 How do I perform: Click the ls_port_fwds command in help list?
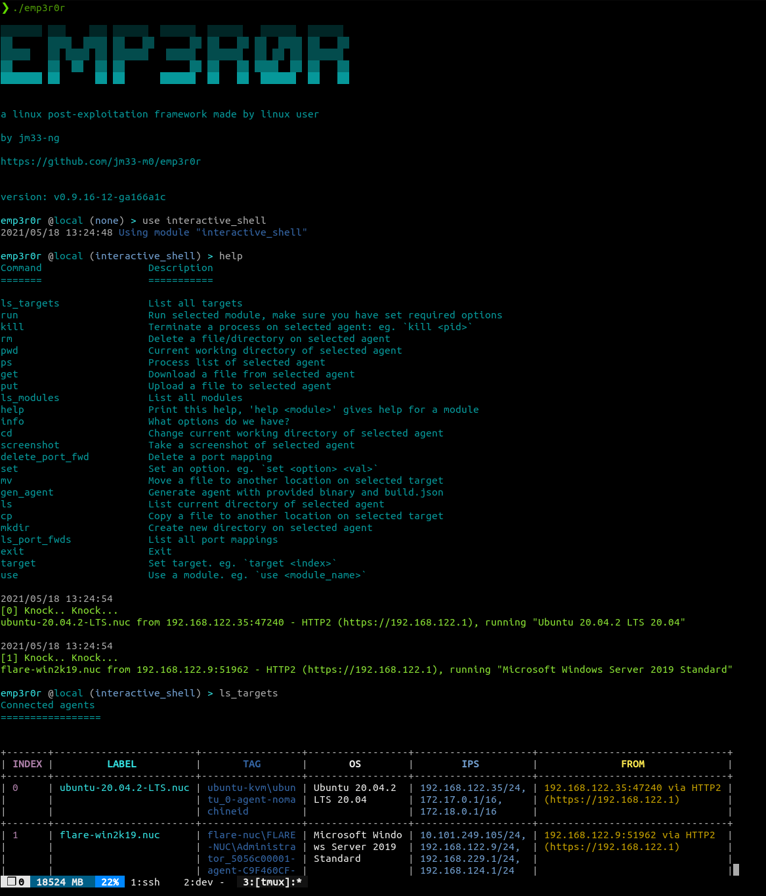tap(36, 540)
